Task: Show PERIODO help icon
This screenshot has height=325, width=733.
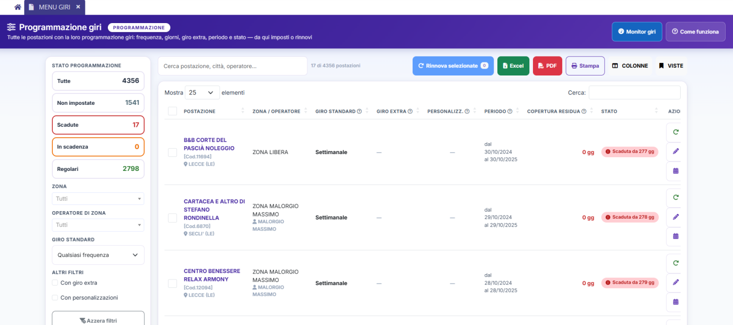Action: 510,111
